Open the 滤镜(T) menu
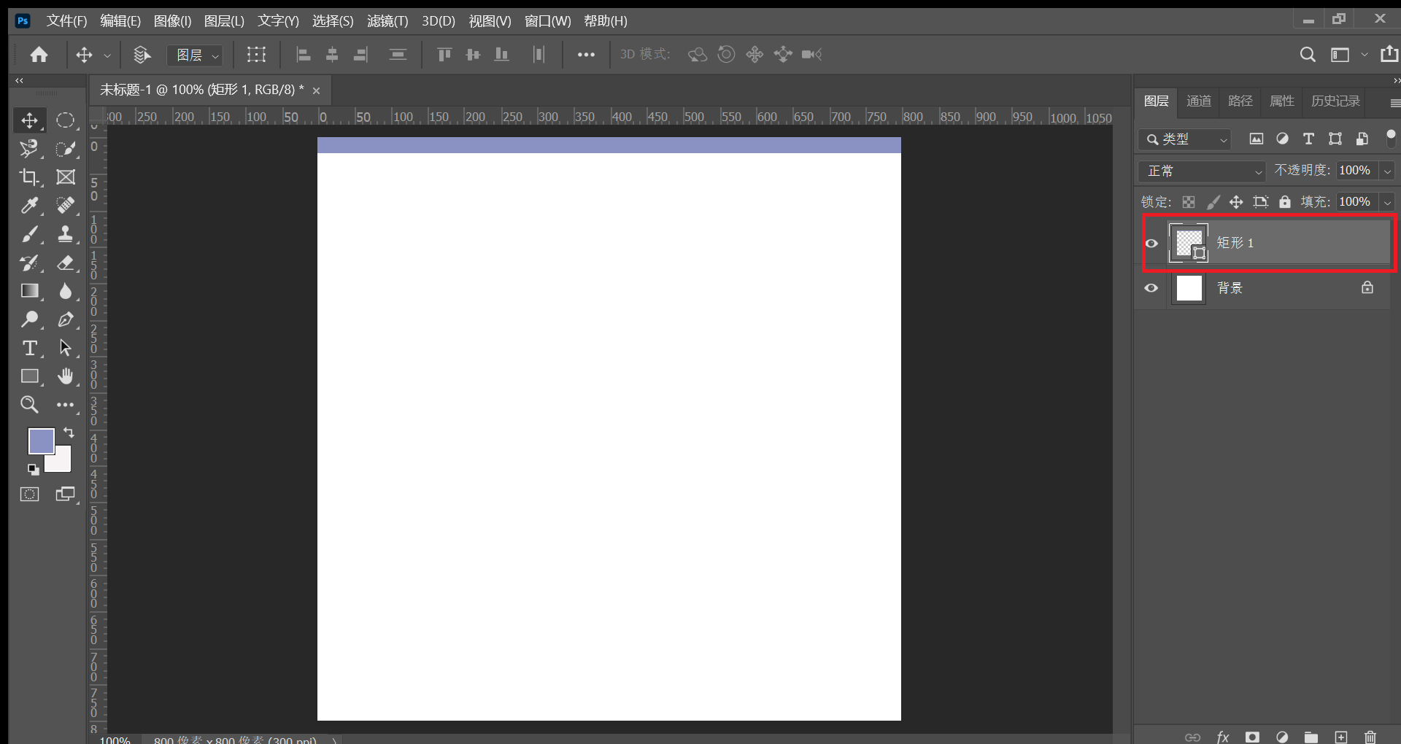 pos(387,21)
